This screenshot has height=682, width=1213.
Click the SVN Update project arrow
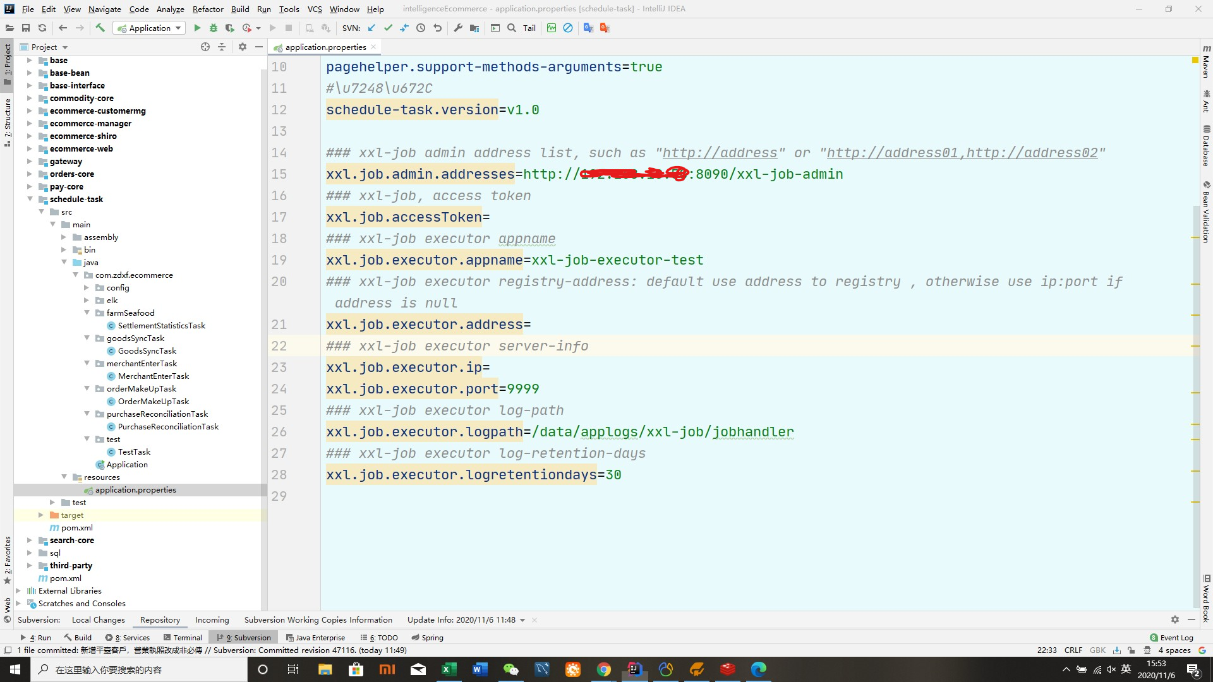pos(371,28)
